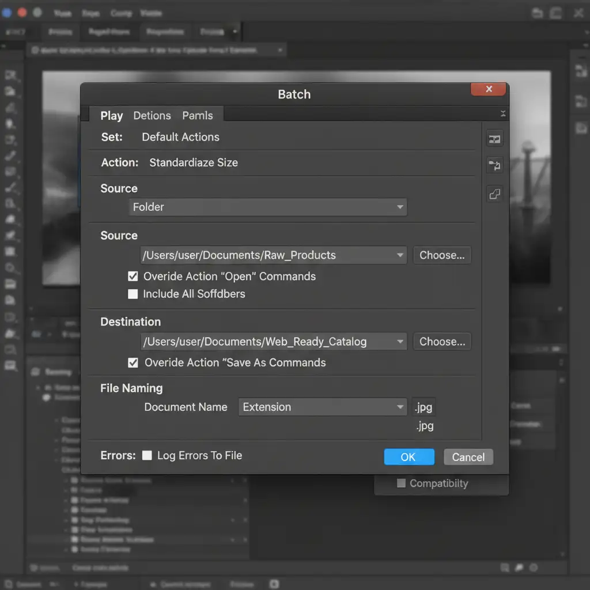590x590 pixels.
Task: Click the folder icon in top-right title bar
Action: click(538, 13)
